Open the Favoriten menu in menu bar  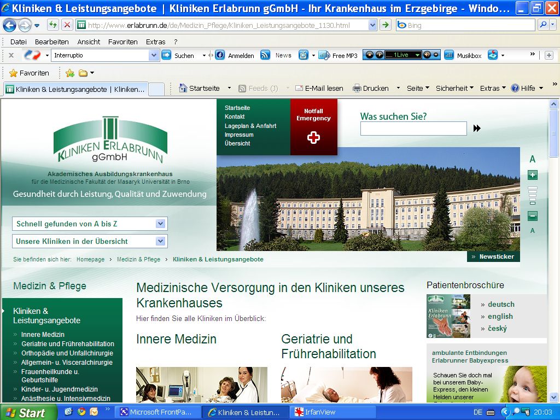click(123, 42)
